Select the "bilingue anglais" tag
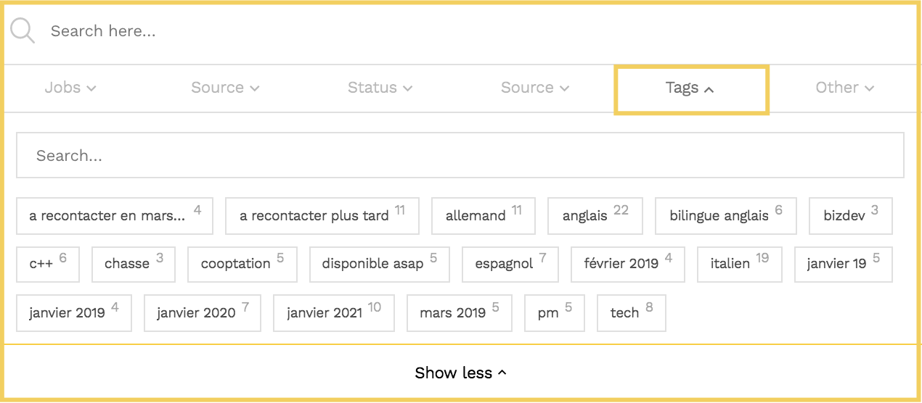This screenshot has height=403, width=922. 725,215
